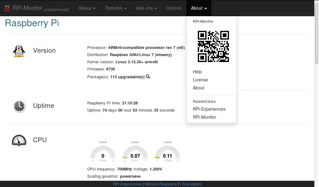Expand the Add-ons dropdown
Screen dimensions: 319x187
(x=146, y=8)
